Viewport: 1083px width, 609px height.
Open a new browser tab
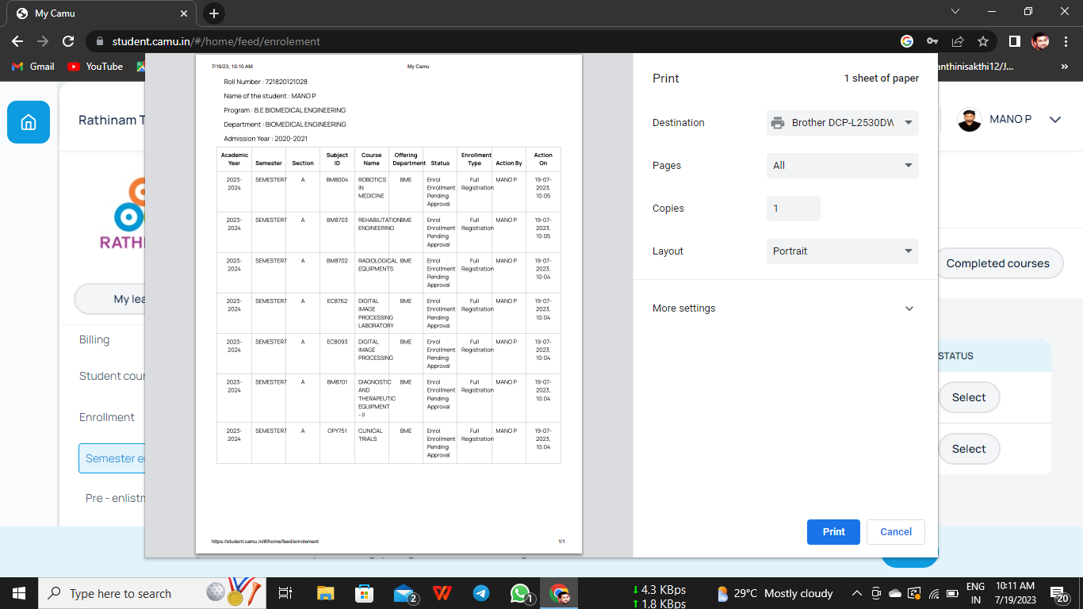pyautogui.click(x=214, y=13)
